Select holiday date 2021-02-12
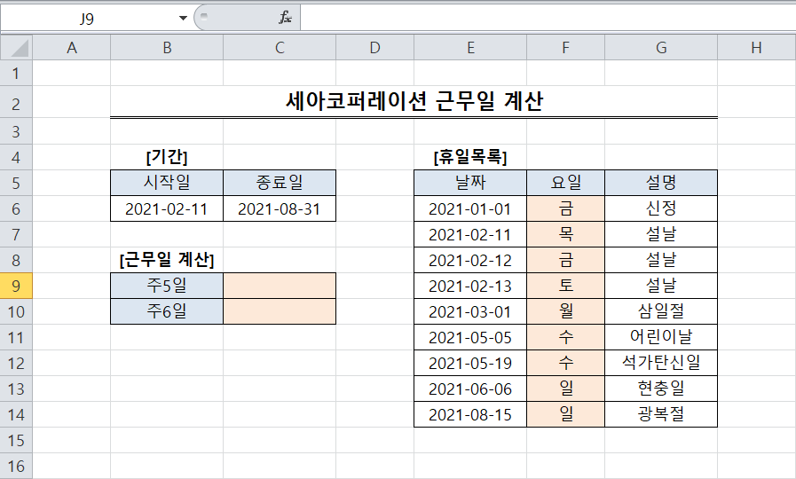Image resolution: width=796 pixels, height=479 pixels. pos(470,260)
